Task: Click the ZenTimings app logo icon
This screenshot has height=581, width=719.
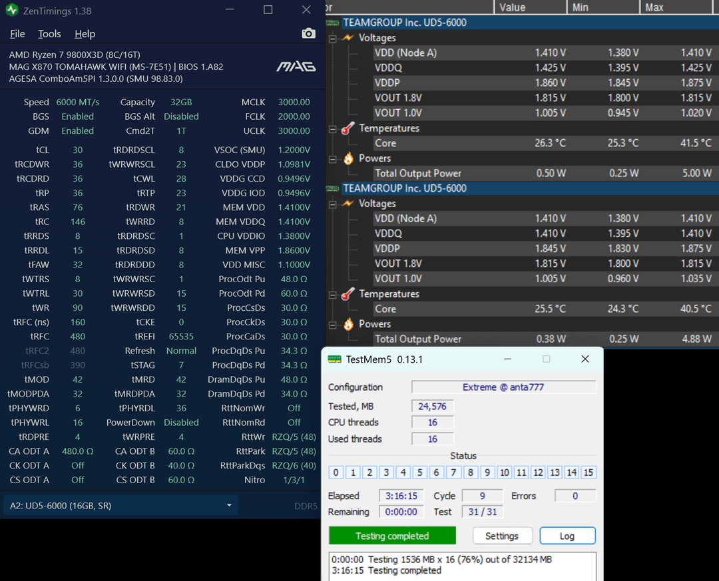Action: pos(12,11)
